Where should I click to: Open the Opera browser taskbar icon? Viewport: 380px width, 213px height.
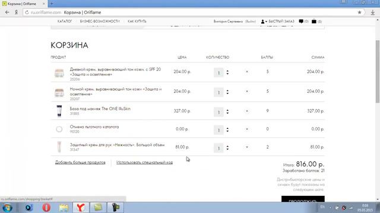click(x=46, y=208)
